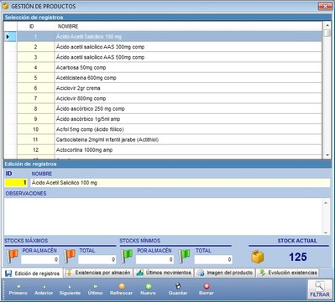Advance to next record with Siguiente
This screenshot has width=335, height=302.
[70, 290]
